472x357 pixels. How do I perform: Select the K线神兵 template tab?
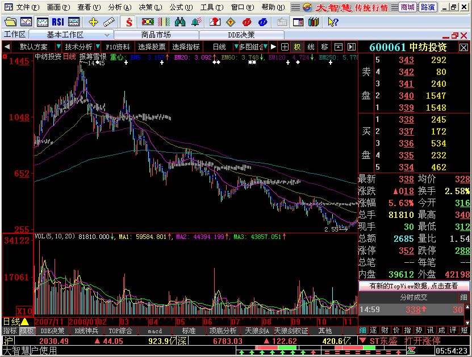pos(86,331)
